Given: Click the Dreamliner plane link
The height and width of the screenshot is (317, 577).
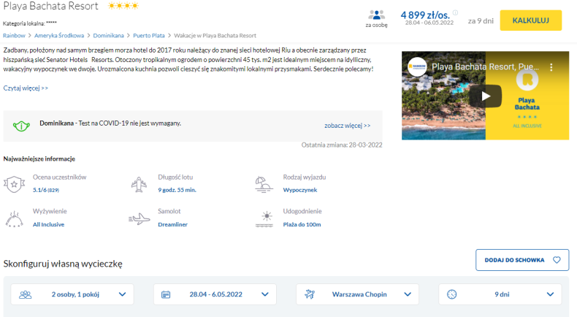Looking at the screenshot, I should 172,224.
